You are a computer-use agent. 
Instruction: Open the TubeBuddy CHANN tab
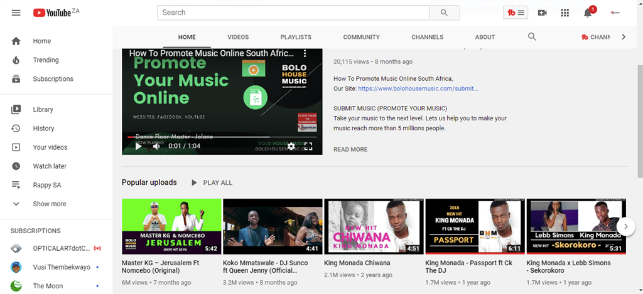[x=596, y=37]
